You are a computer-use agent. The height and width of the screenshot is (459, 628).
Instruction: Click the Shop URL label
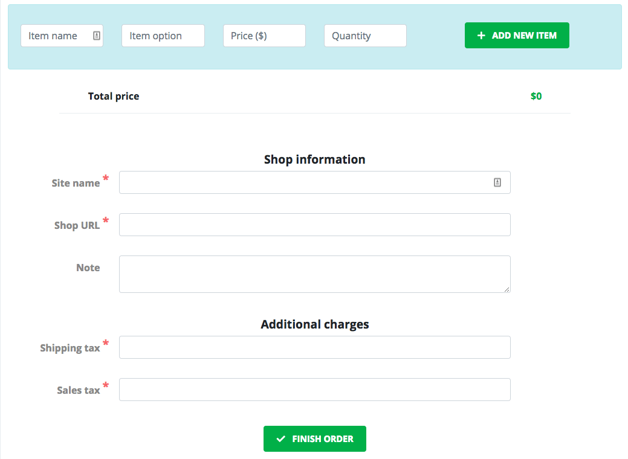77,225
